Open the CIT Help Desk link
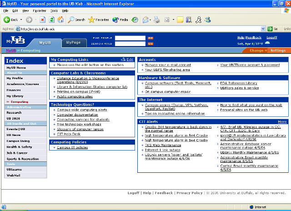 pos(69,134)
